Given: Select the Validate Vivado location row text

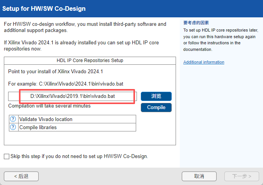Looking at the screenshot, I should 46,119.
